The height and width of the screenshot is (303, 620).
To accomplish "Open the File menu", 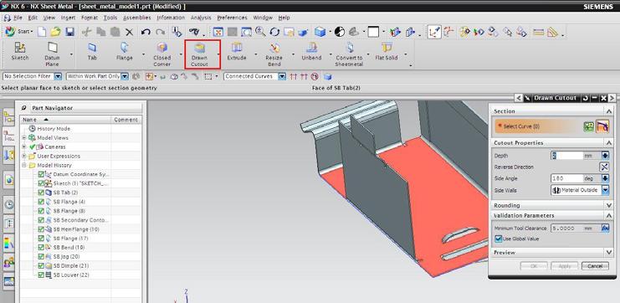I will tap(18, 18).
